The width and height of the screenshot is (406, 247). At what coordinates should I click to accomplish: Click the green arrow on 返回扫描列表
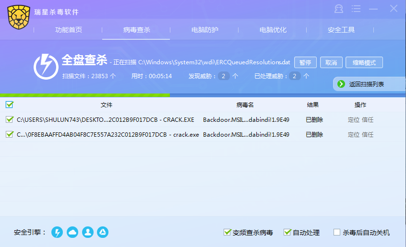341,84
